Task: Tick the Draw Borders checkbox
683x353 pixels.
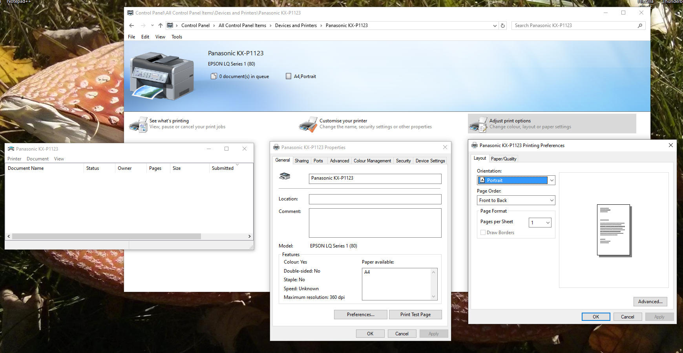Action: (x=483, y=233)
